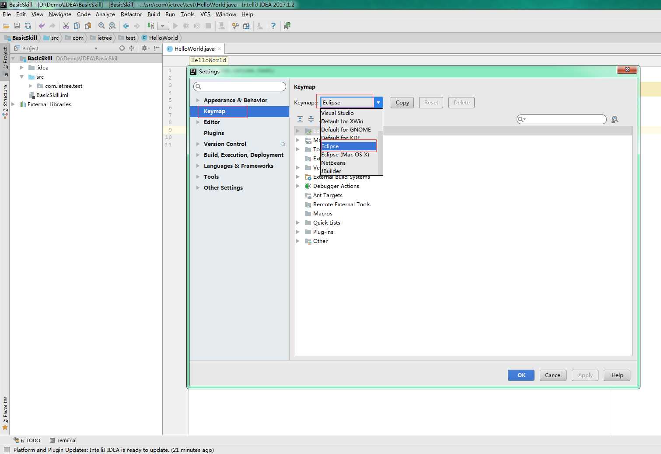Click the Cut scissors icon

point(66,26)
